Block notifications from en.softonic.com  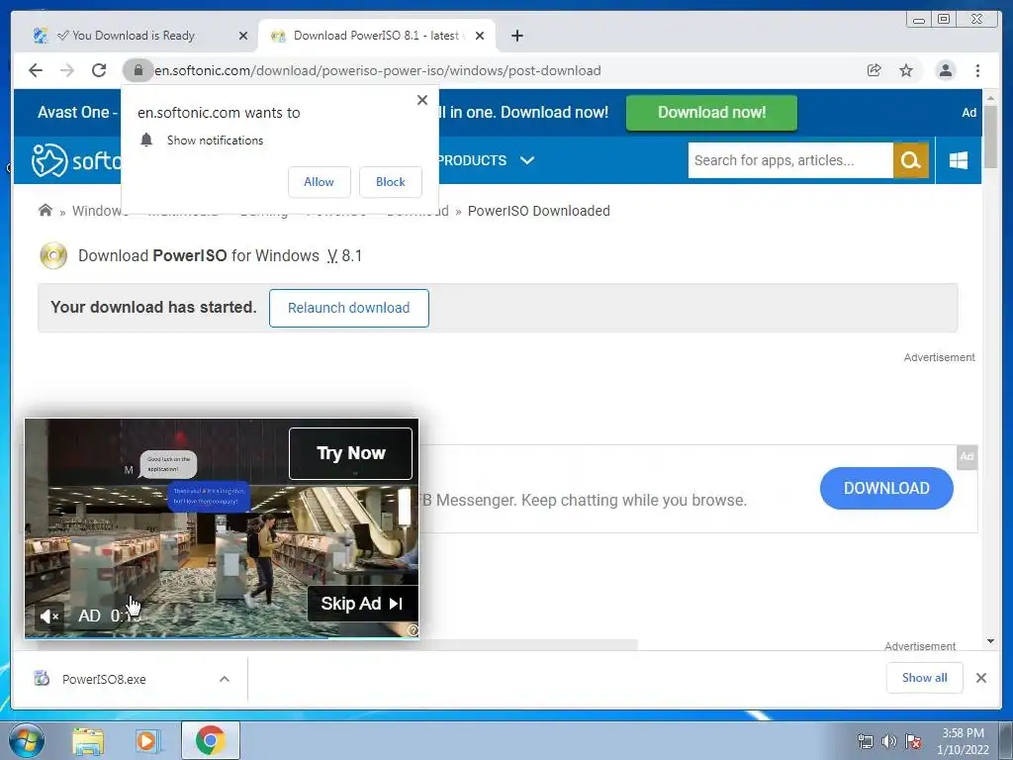(390, 182)
